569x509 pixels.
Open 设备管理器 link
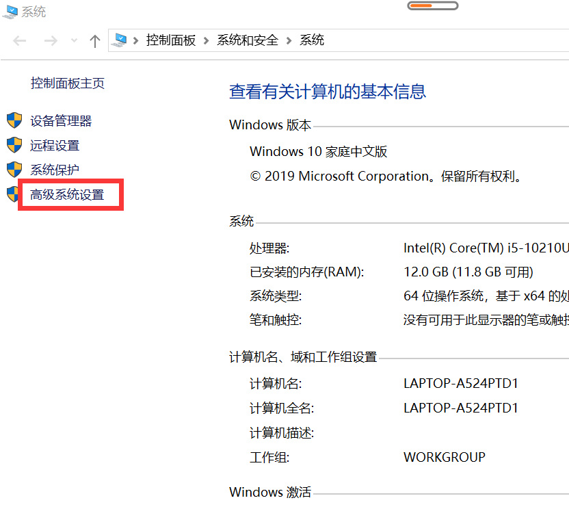61,121
